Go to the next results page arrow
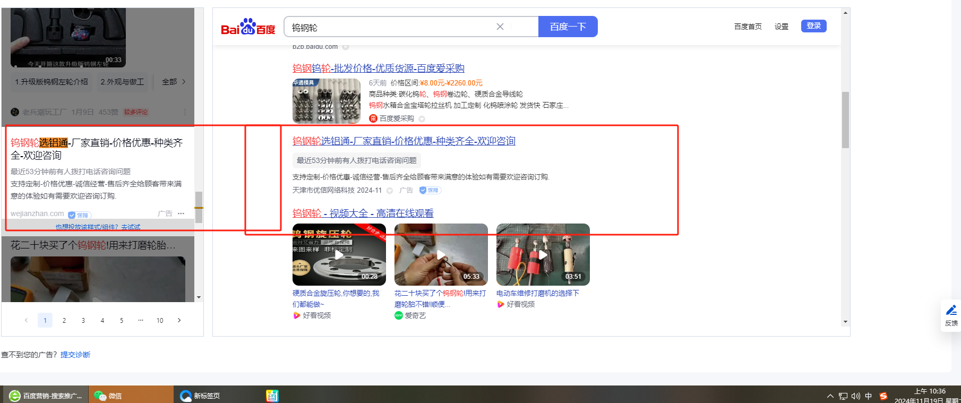 tap(179, 320)
